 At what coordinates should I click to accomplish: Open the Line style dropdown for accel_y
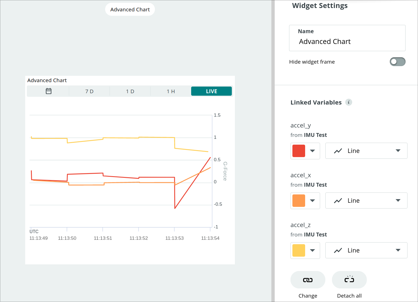pyautogui.click(x=398, y=151)
